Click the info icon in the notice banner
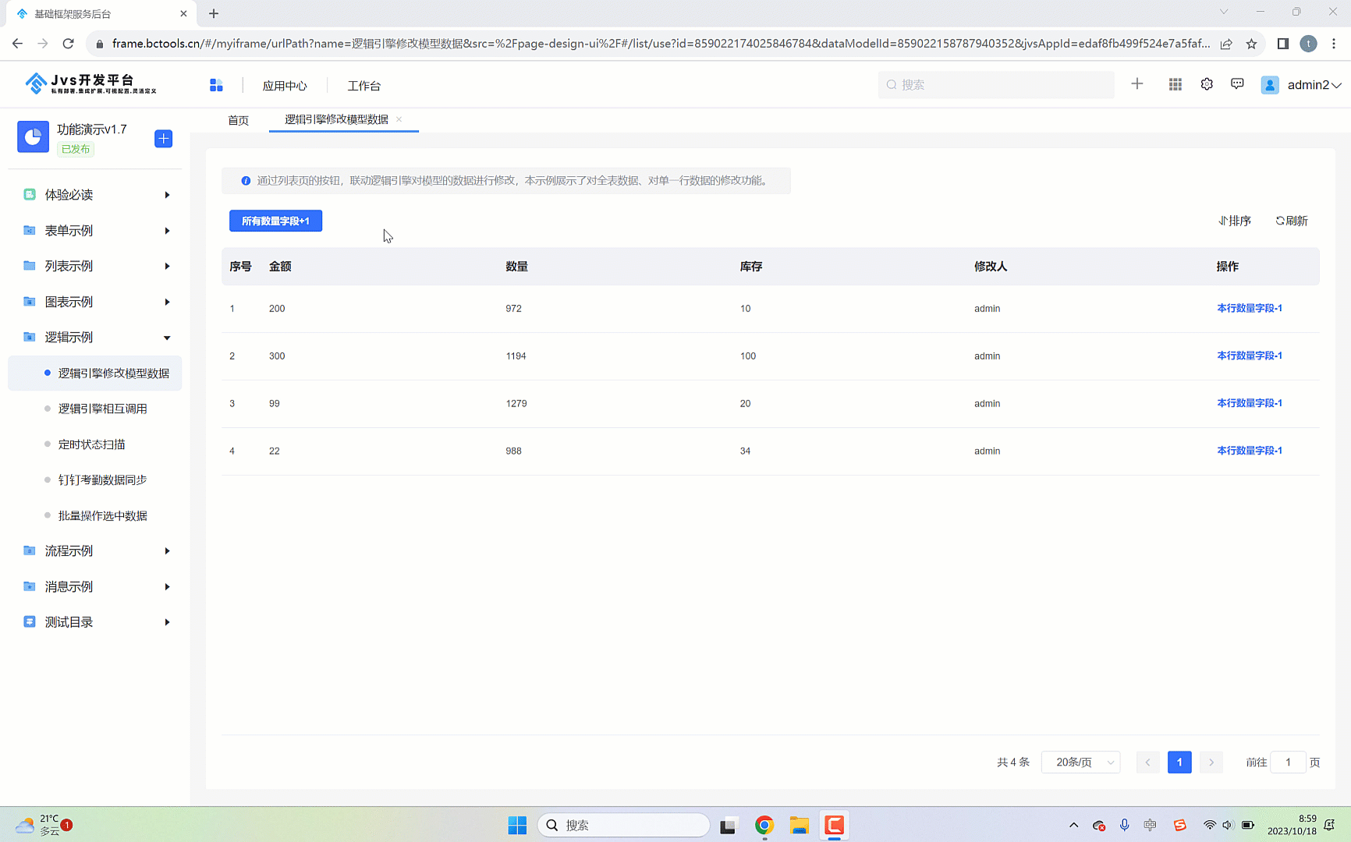1351x842 pixels. tap(246, 181)
